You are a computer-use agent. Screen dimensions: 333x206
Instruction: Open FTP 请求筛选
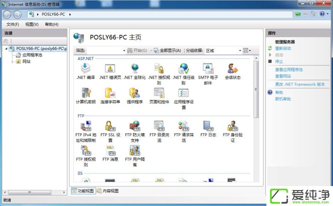tap(183, 131)
